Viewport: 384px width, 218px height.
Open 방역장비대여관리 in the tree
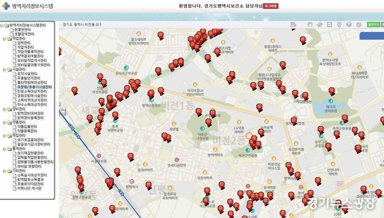pyautogui.click(x=30, y=113)
